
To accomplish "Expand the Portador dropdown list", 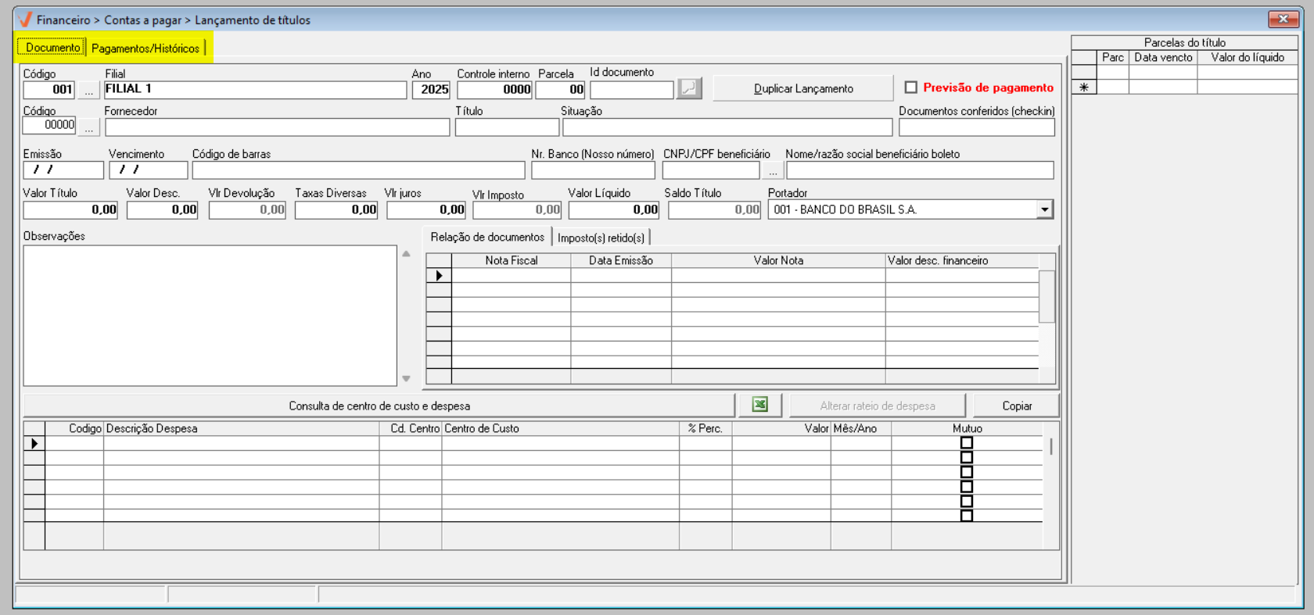I will [x=1044, y=209].
